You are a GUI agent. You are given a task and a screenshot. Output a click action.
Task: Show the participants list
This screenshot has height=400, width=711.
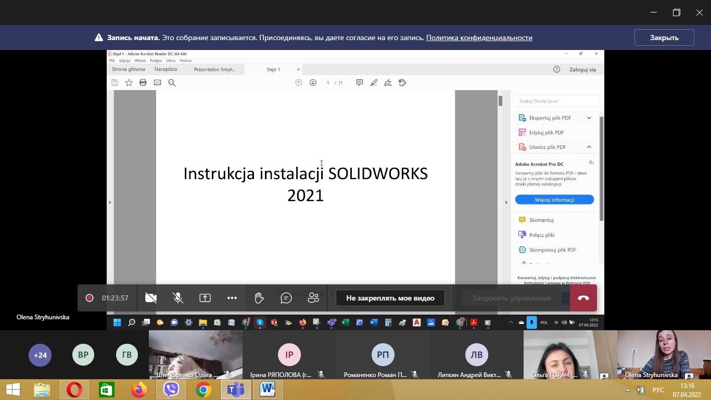coord(313,298)
